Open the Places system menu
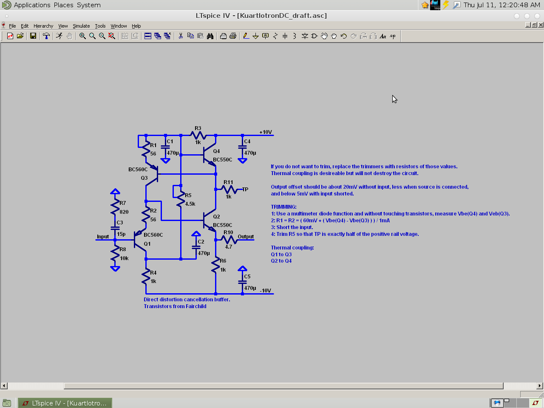544x408 pixels. point(63,5)
